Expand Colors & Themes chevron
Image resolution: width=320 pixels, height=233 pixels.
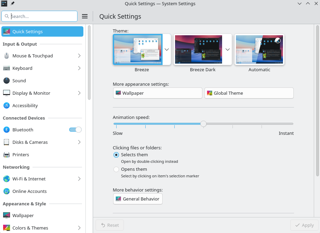79,228
